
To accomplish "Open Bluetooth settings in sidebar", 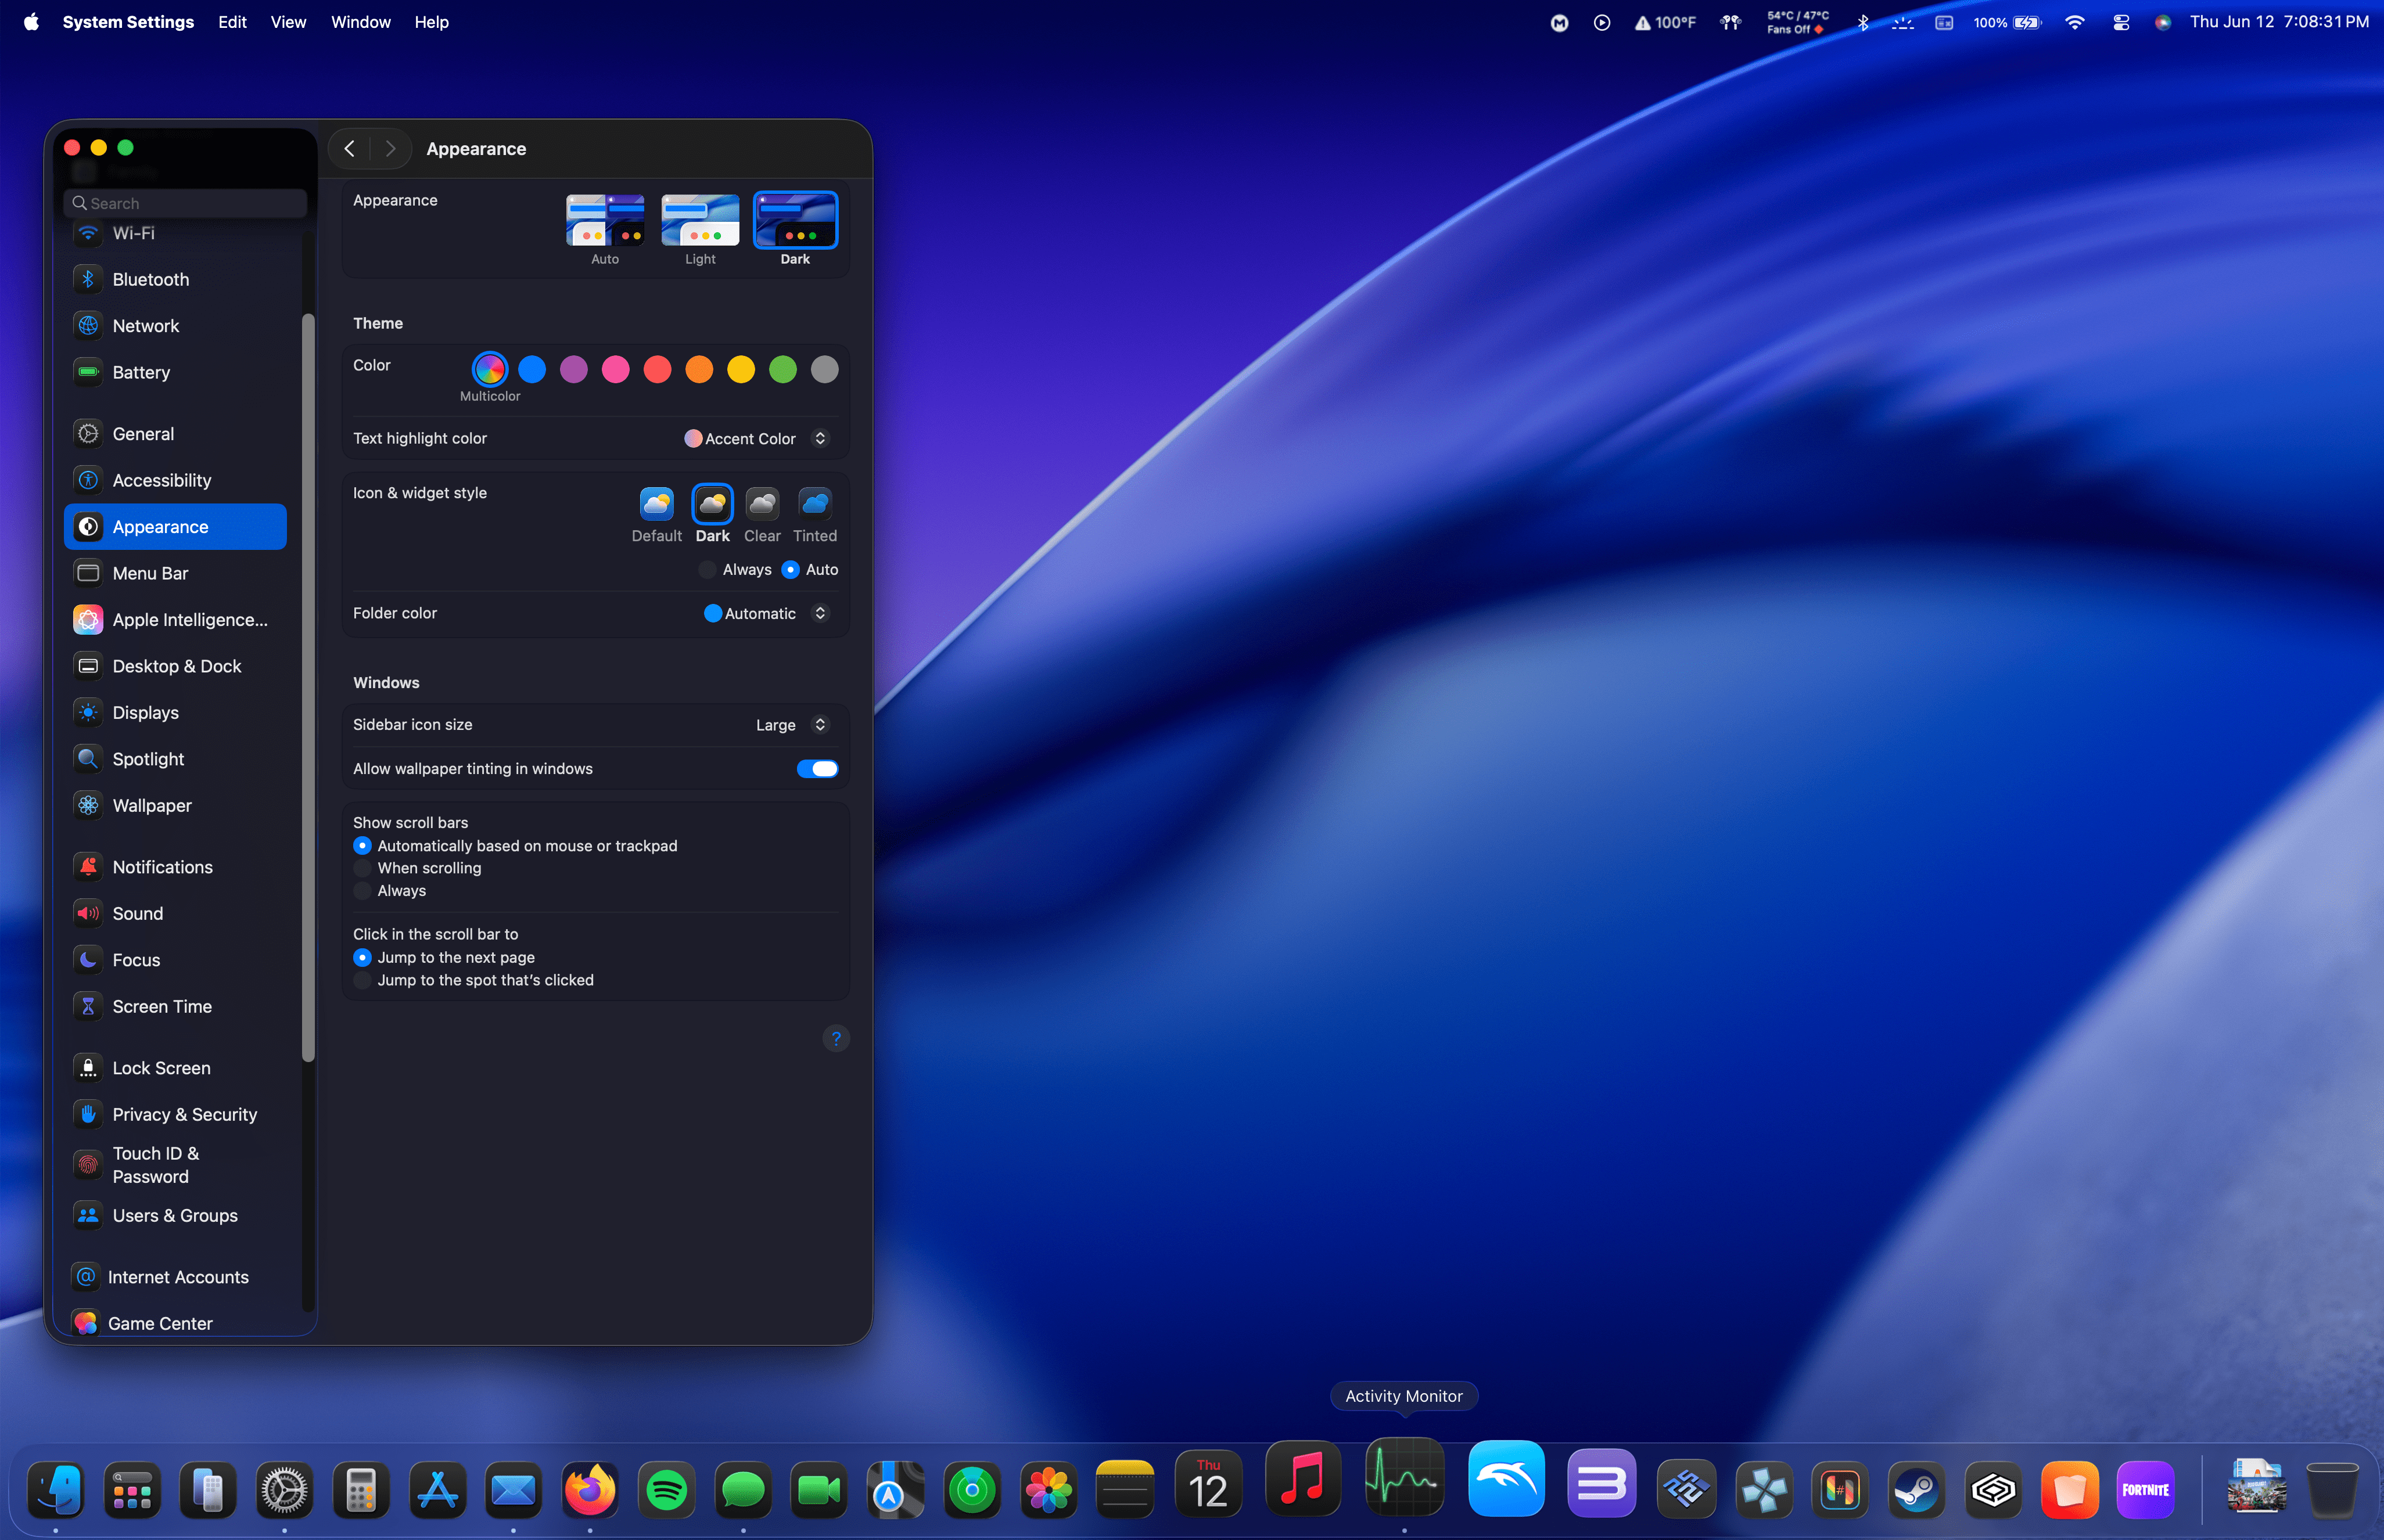I will [x=176, y=279].
